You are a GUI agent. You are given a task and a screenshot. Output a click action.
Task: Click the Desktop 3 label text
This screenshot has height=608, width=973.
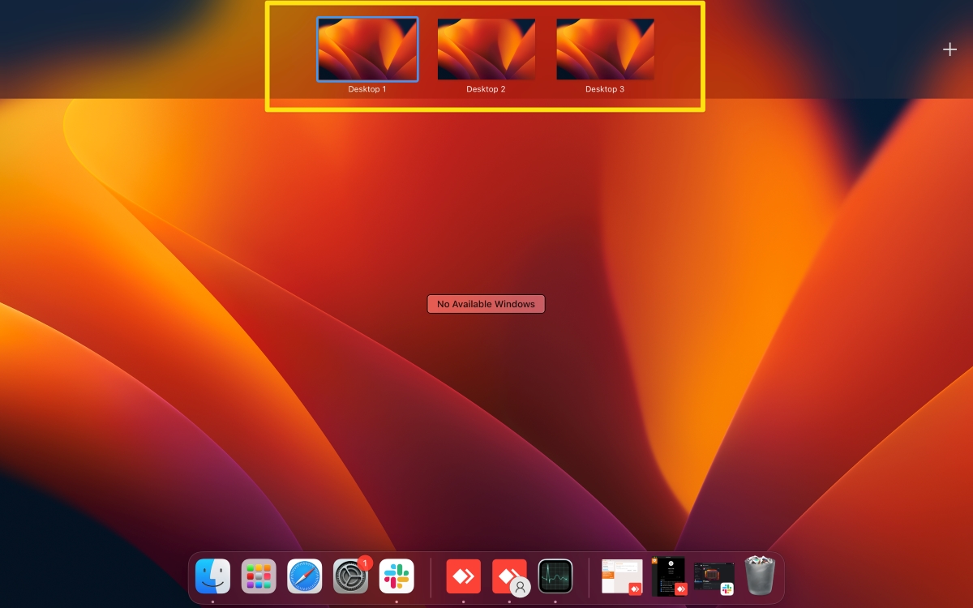click(x=605, y=89)
